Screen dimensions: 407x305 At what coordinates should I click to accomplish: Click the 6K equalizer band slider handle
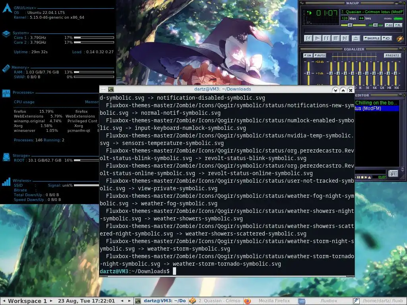374,73
